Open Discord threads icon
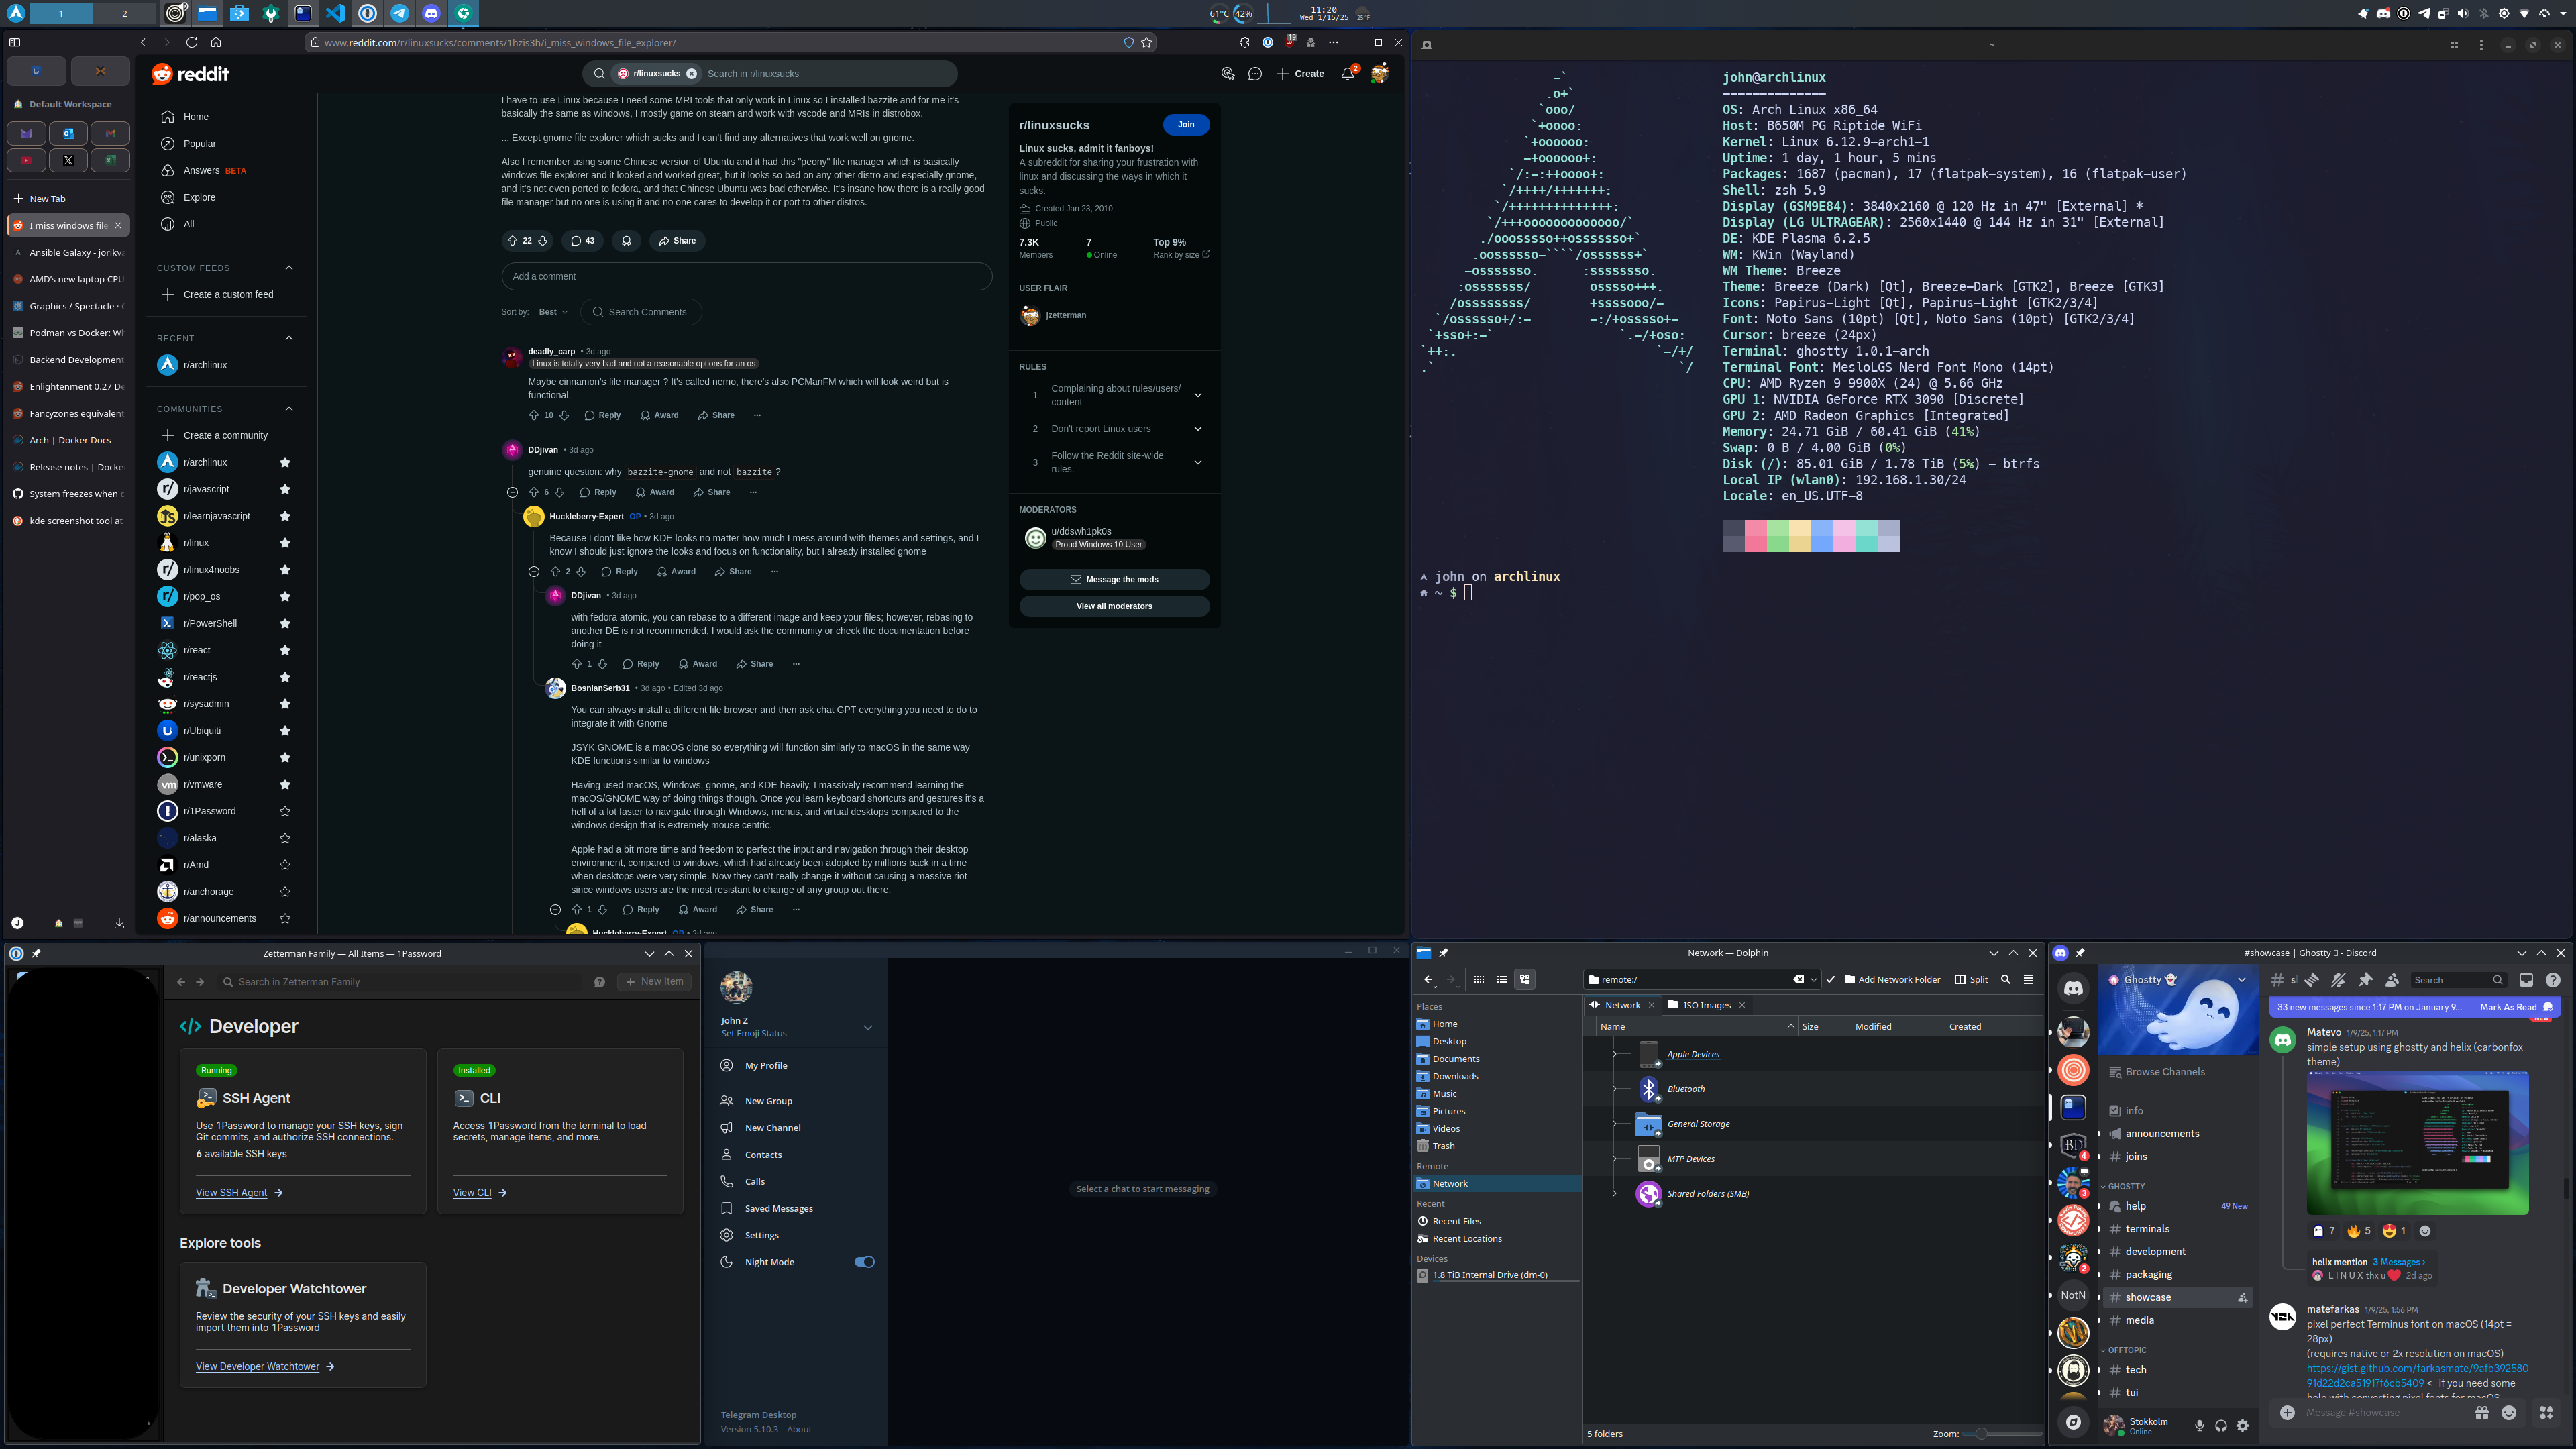The height and width of the screenshot is (1449, 2576). (2311, 980)
